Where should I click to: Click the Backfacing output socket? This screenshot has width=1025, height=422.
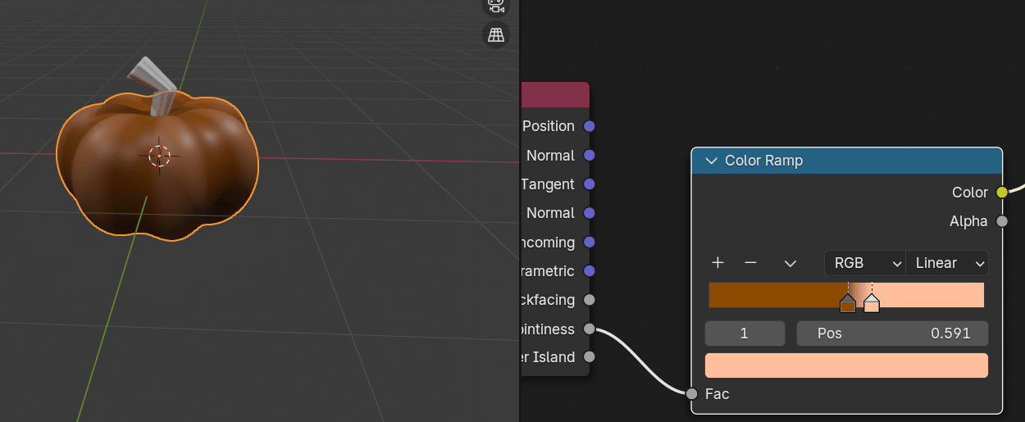(x=589, y=300)
